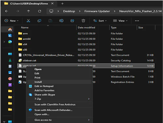Screen dimensions: 163x123
Task: Click the Share icon in toolbar
Action: [72, 20]
